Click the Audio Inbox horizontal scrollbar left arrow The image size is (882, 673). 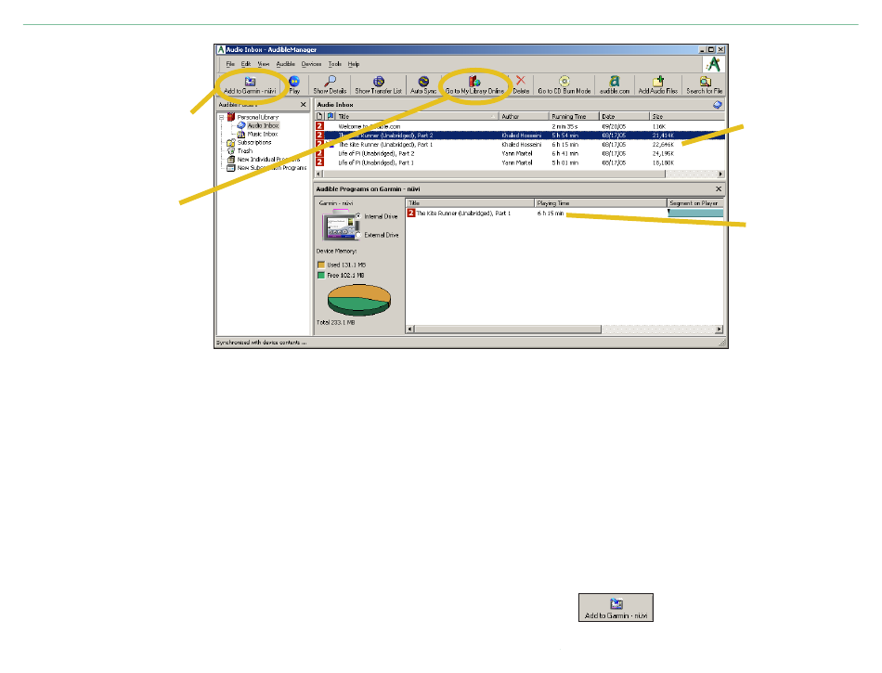click(319, 174)
